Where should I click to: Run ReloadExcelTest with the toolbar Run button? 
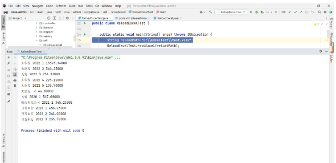pos(251,12)
